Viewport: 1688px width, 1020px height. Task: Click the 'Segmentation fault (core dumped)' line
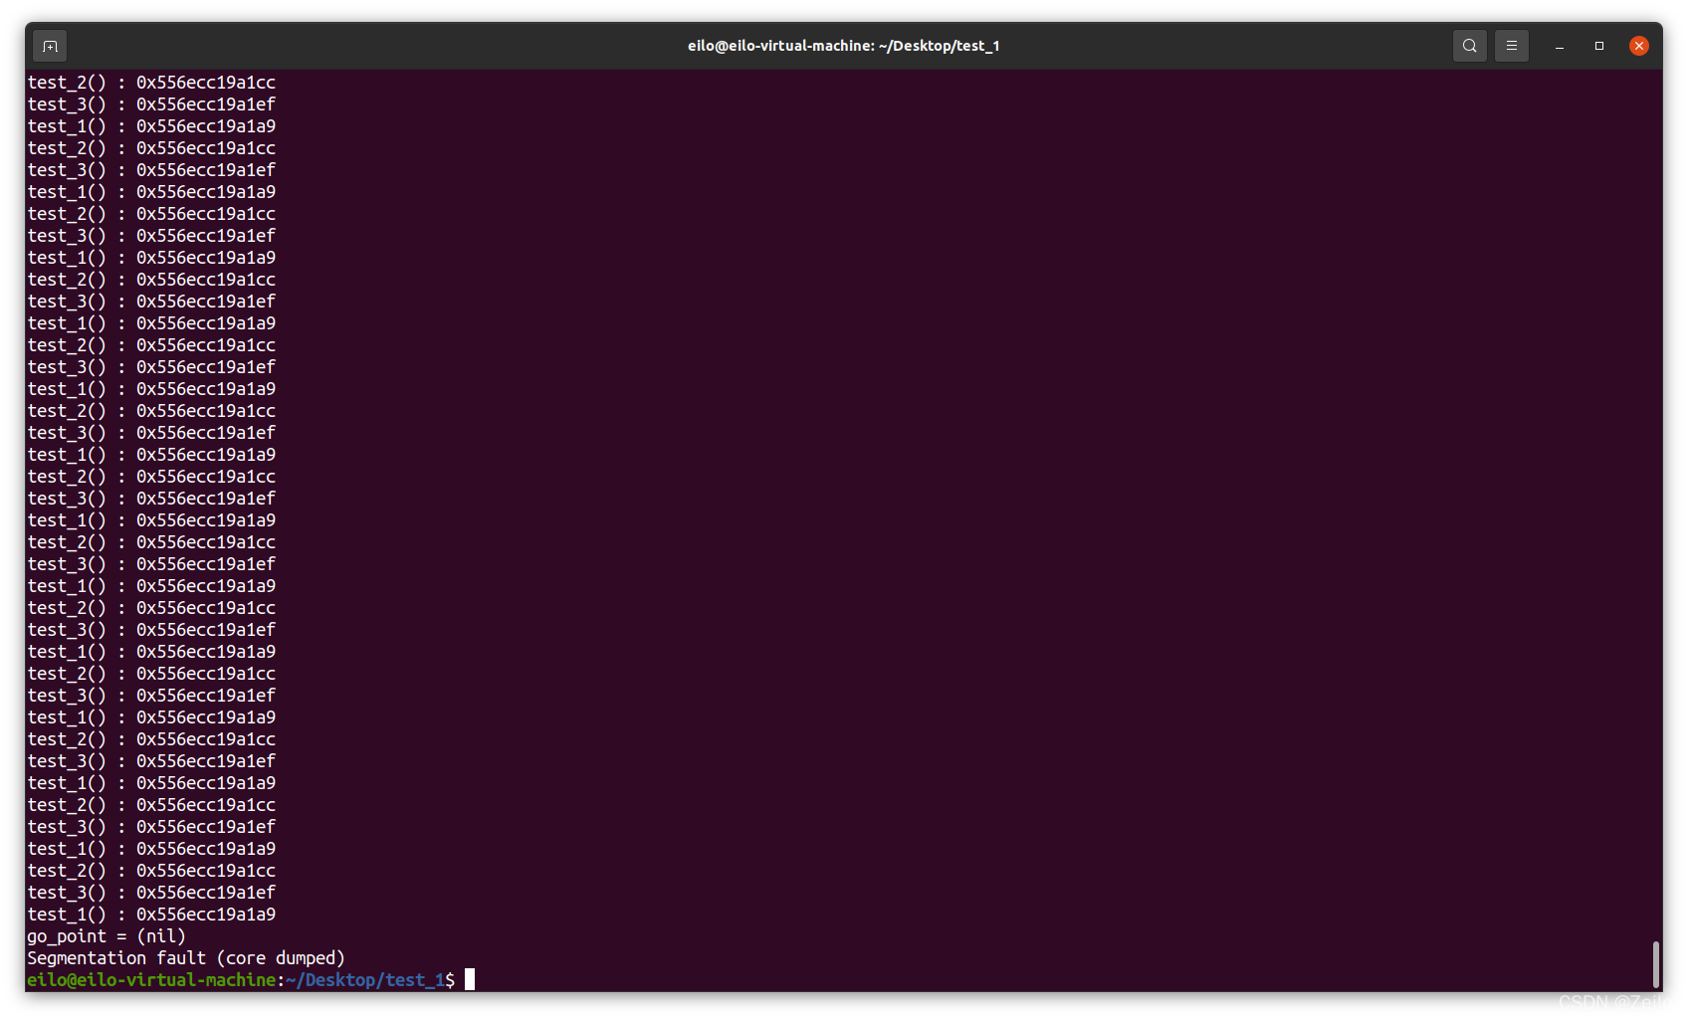[x=186, y=958]
